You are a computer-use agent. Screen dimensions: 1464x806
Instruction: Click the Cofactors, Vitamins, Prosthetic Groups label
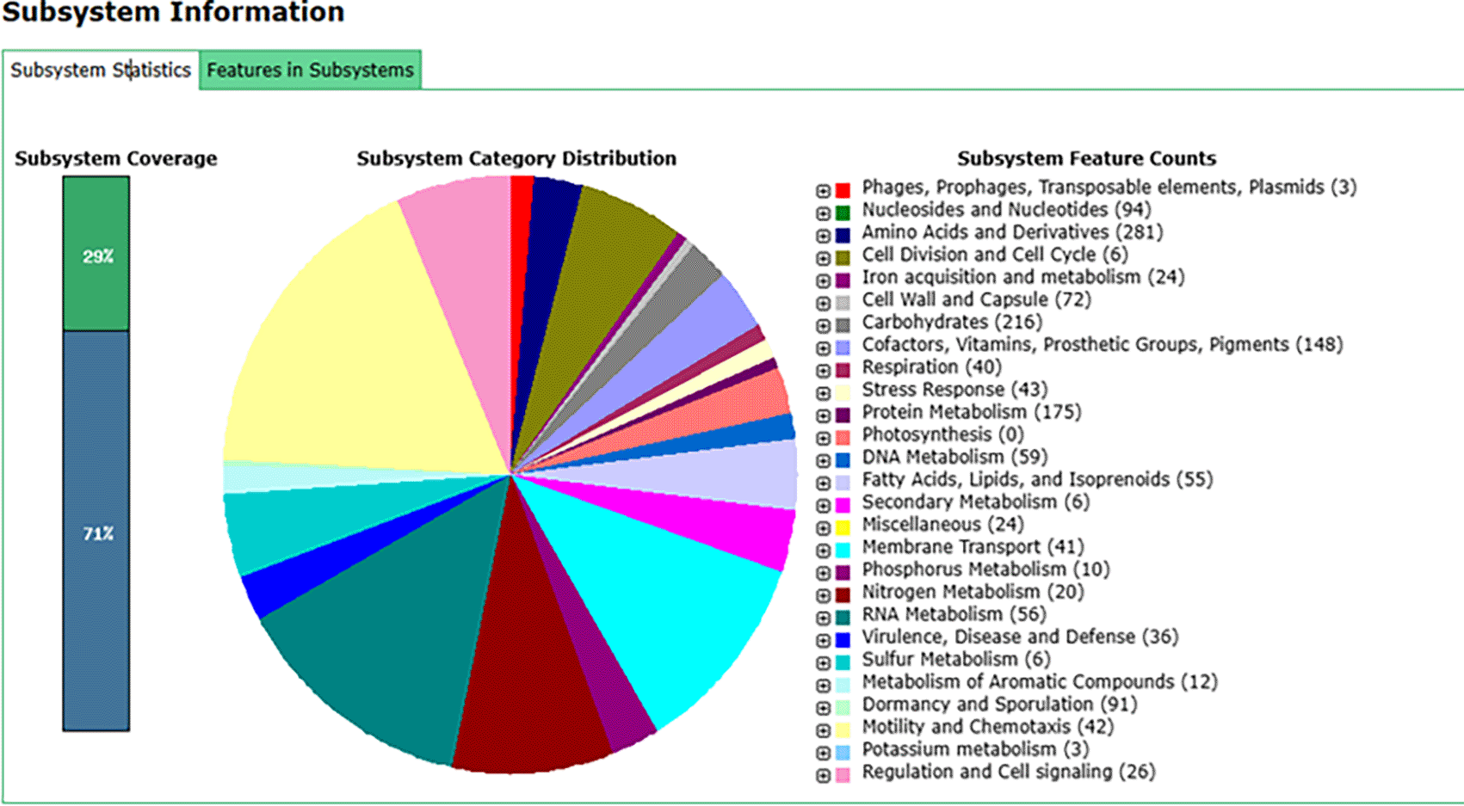[1102, 345]
